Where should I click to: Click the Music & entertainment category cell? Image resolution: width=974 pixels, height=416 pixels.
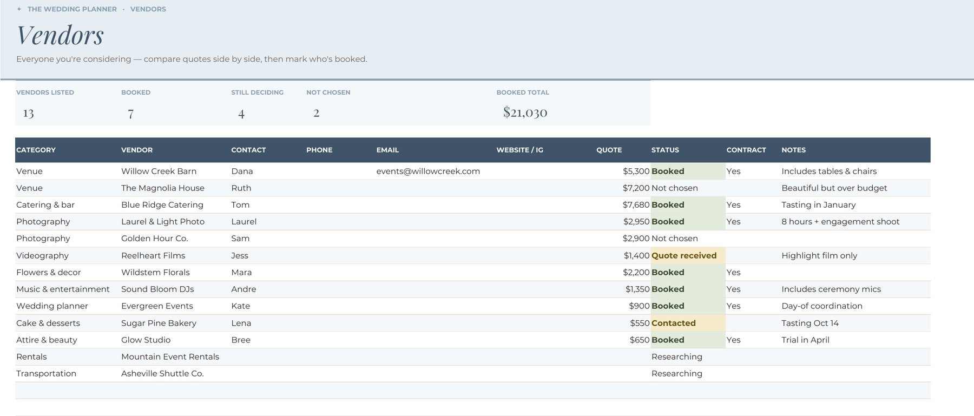(x=63, y=289)
